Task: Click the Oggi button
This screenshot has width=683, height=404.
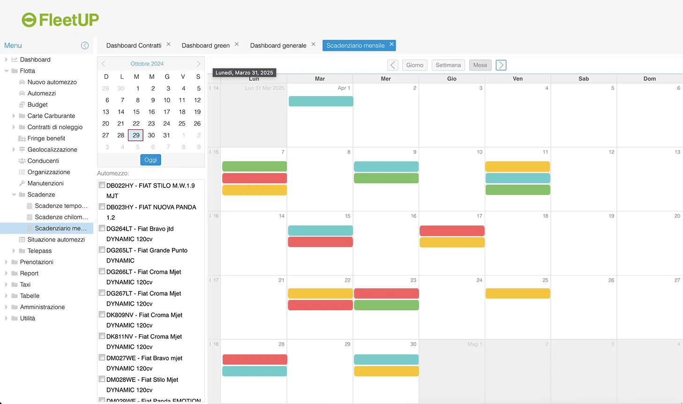Action: [x=150, y=160]
